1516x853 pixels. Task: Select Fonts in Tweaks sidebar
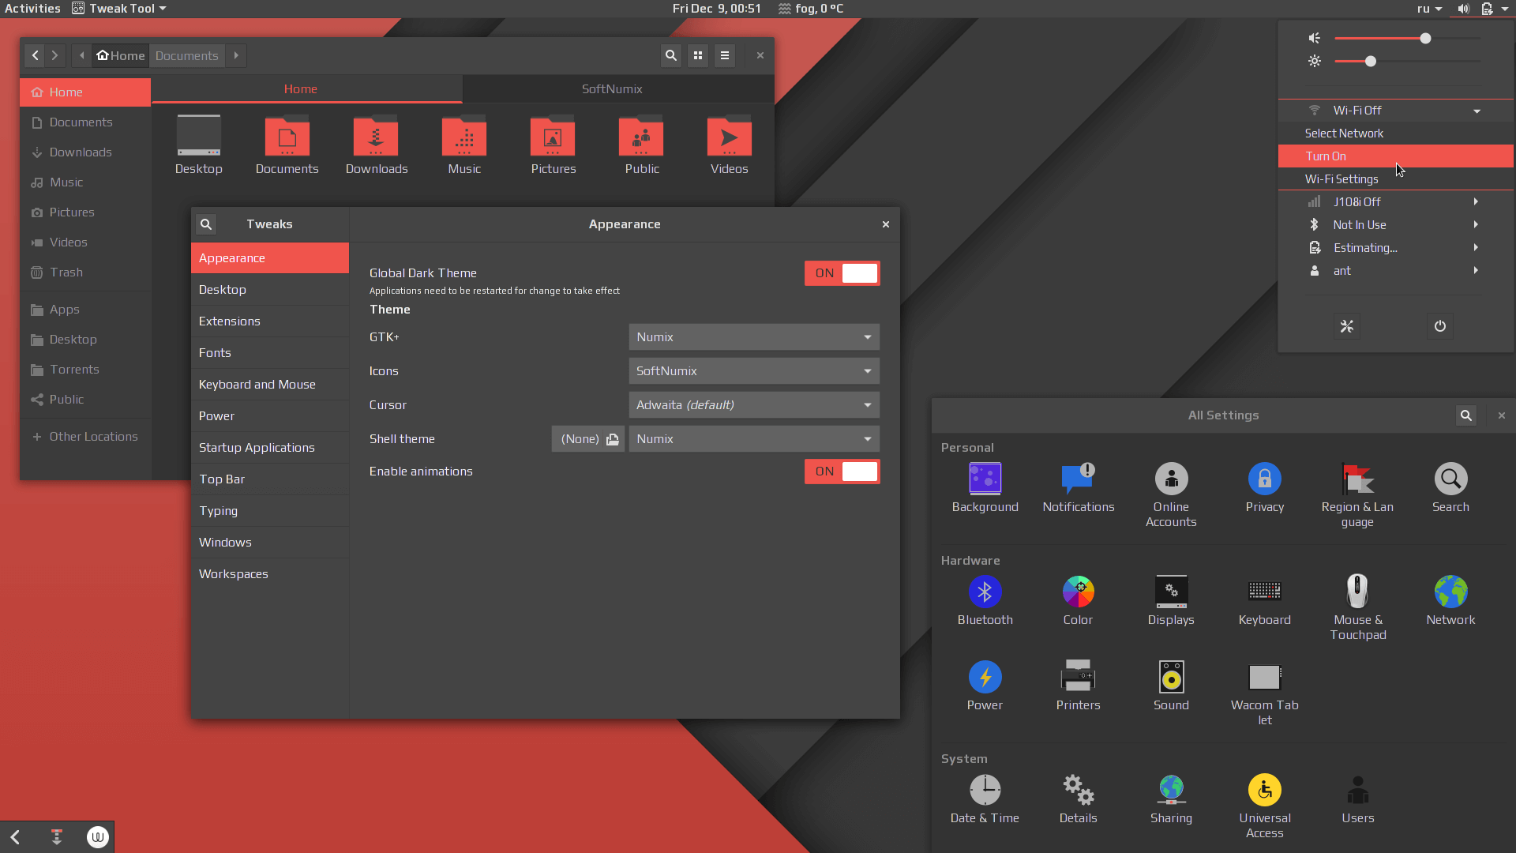pos(215,353)
